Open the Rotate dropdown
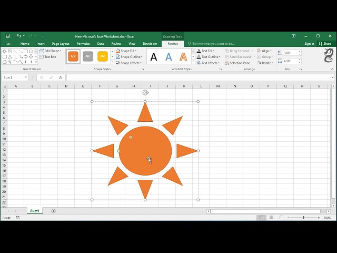This screenshot has height=253, width=337. coord(265,63)
